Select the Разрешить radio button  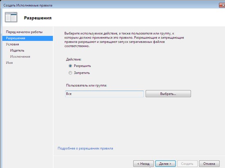pyautogui.click(x=70, y=66)
